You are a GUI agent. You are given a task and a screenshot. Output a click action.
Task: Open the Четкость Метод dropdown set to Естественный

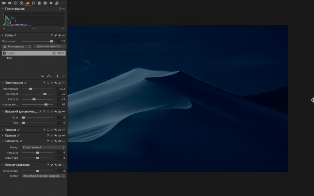tap(43, 147)
